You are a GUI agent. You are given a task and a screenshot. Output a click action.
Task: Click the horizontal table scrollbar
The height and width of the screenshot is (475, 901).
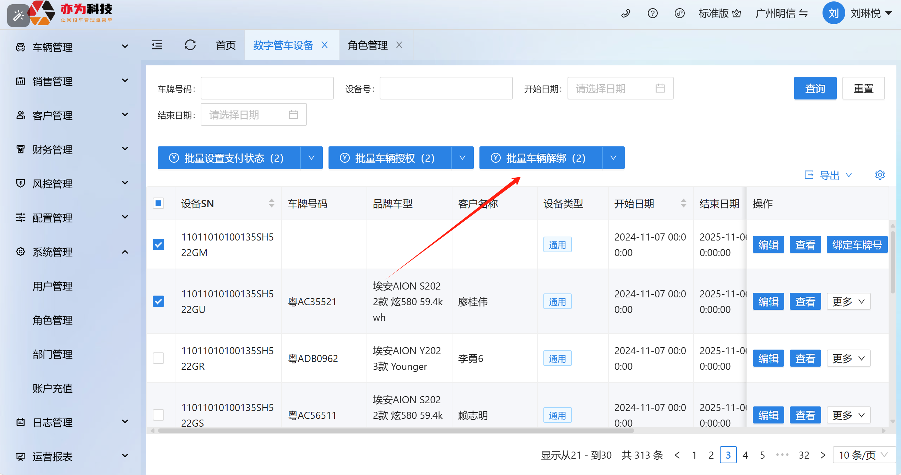(396, 431)
